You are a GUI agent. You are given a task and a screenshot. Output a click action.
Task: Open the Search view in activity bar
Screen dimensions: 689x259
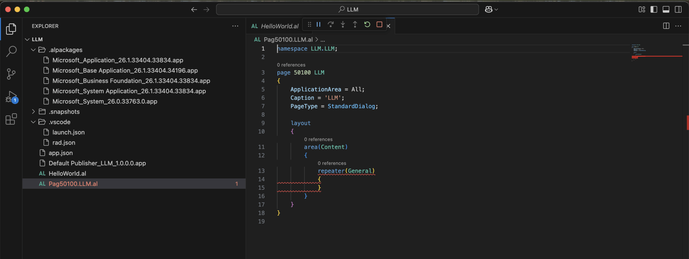point(11,51)
